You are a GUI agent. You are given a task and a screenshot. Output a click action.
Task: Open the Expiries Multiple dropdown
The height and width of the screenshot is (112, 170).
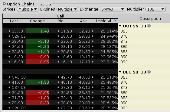tap(67, 9)
